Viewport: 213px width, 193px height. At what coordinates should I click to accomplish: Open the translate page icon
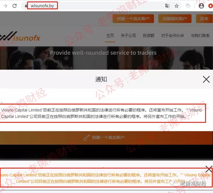click(x=167, y=6)
